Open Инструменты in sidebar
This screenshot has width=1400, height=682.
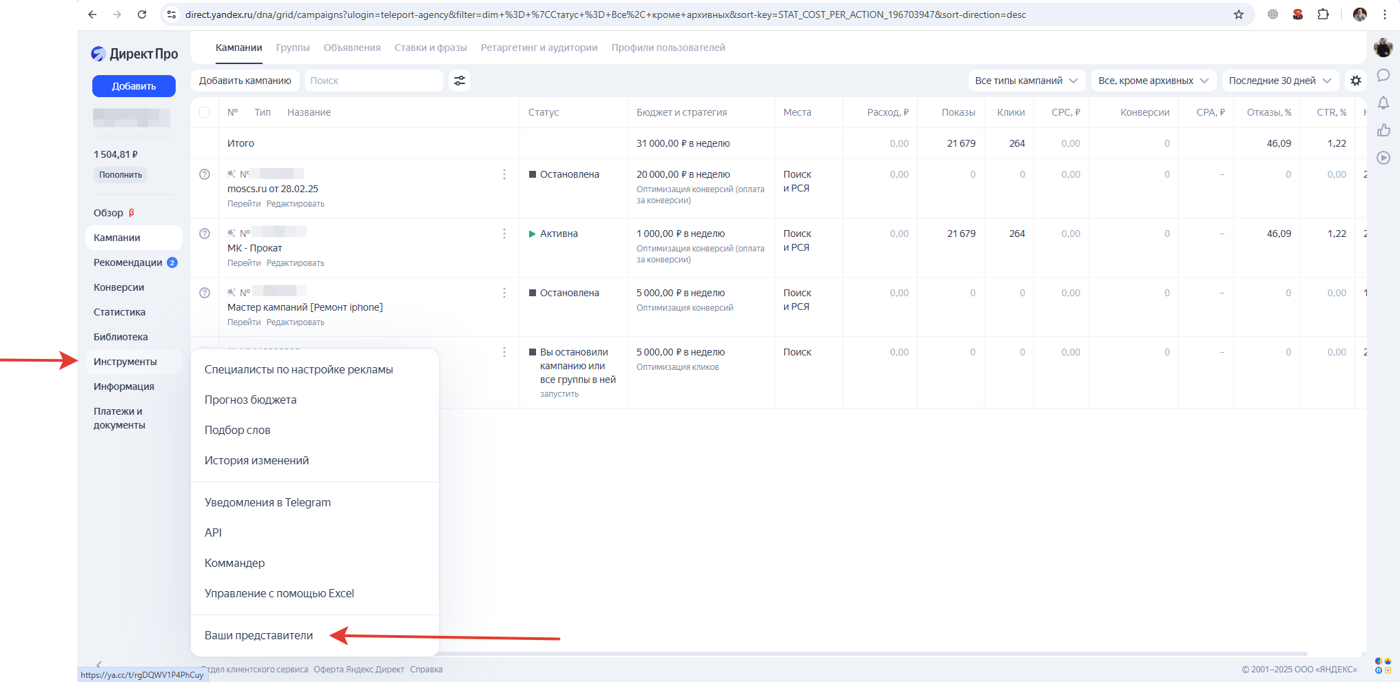(134, 362)
